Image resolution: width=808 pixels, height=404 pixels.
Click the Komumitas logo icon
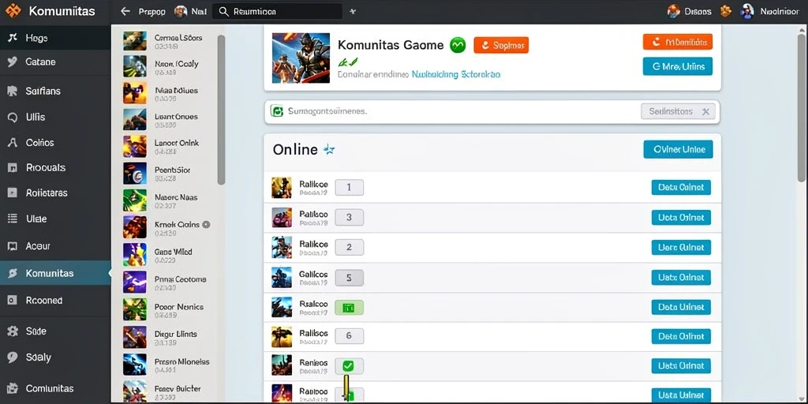point(13,10)
